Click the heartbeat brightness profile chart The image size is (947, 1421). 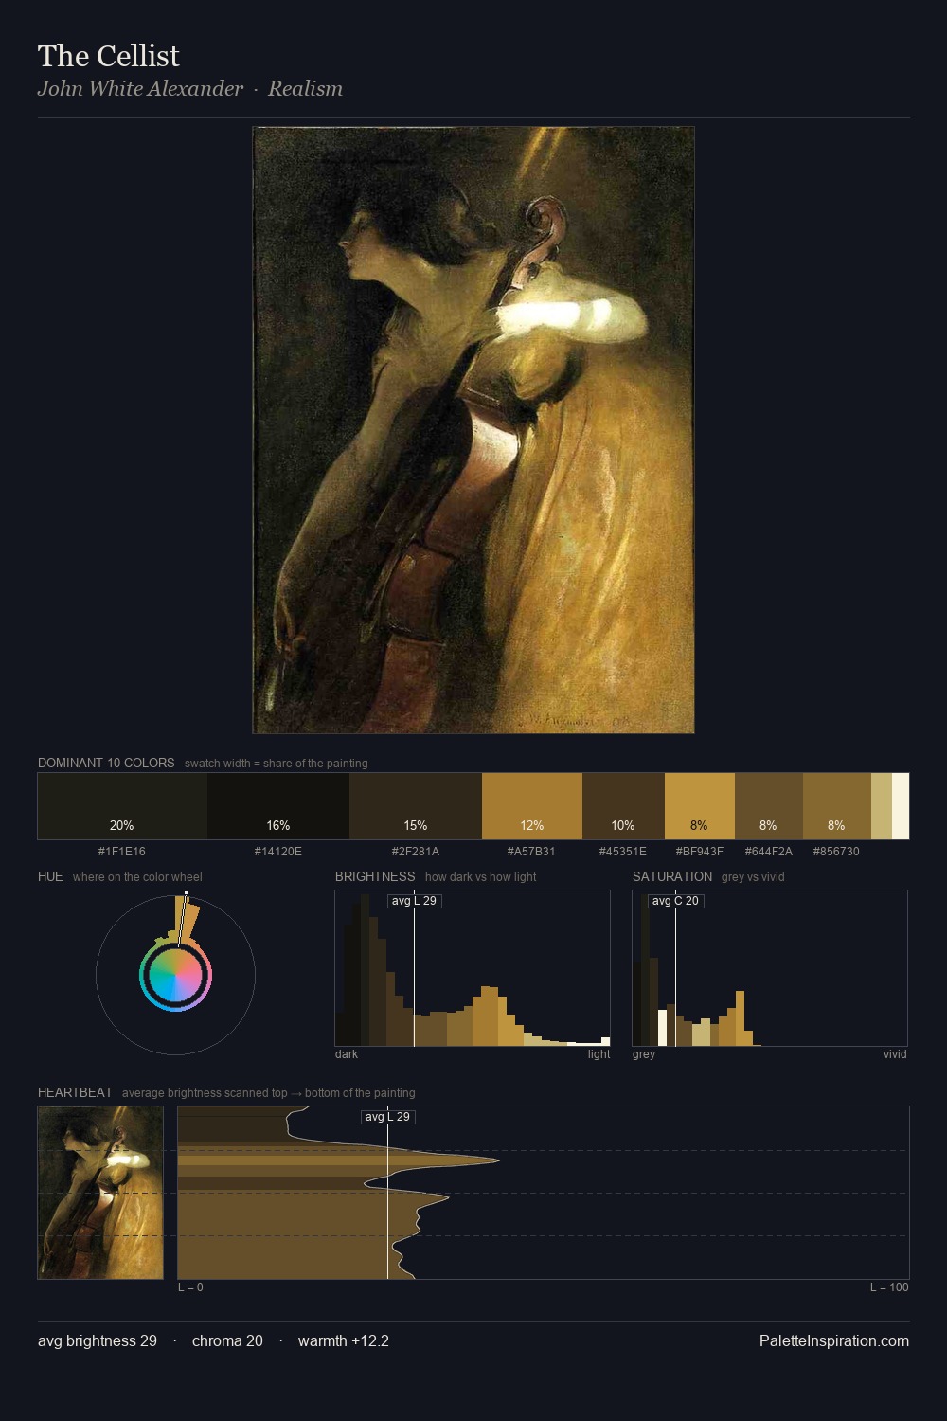point(544,1193)
